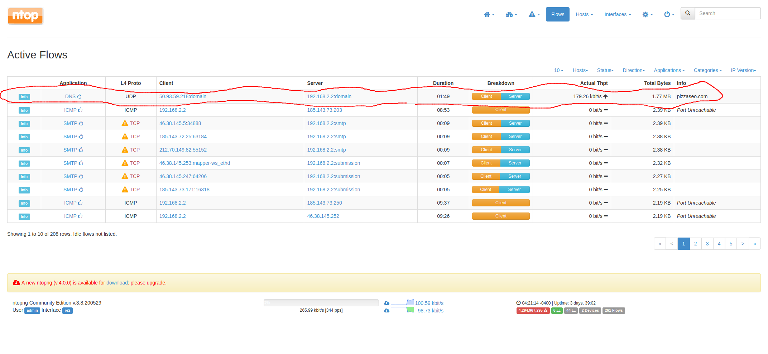Open the Hosts menu in navbar
The width and height of the screenshot is (768, 354).
click(584, 14)
